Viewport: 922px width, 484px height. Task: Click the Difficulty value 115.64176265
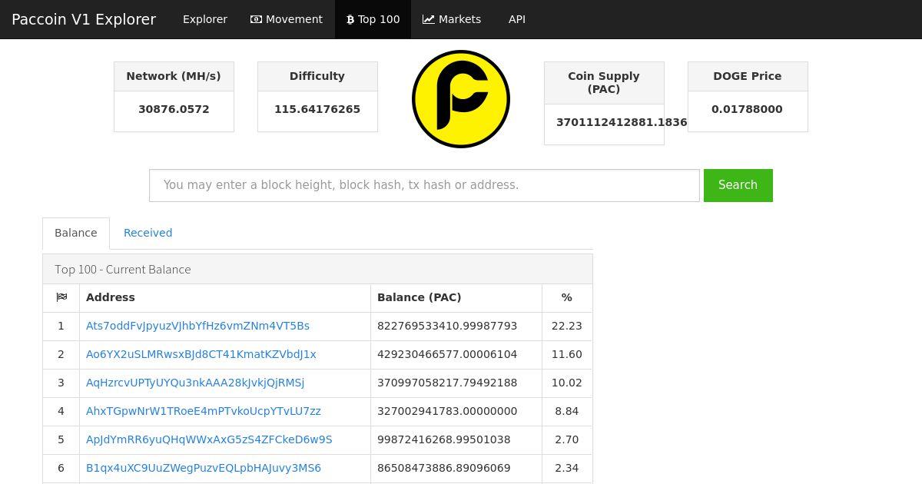tap(317, 109)
